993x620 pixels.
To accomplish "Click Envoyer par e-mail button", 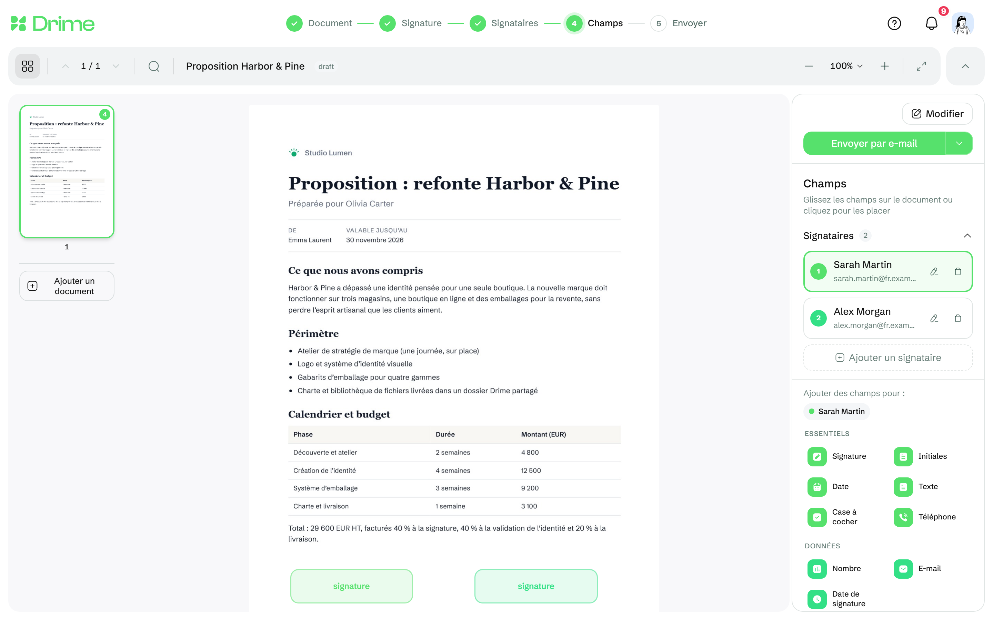I will 874,144.
